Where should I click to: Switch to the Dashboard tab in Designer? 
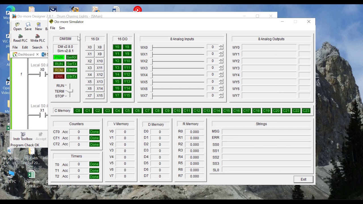[26, 54]
